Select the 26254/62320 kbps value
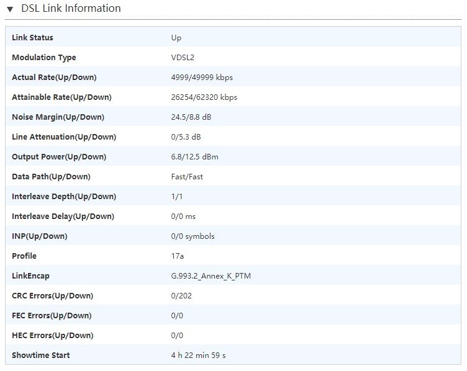 204,97
